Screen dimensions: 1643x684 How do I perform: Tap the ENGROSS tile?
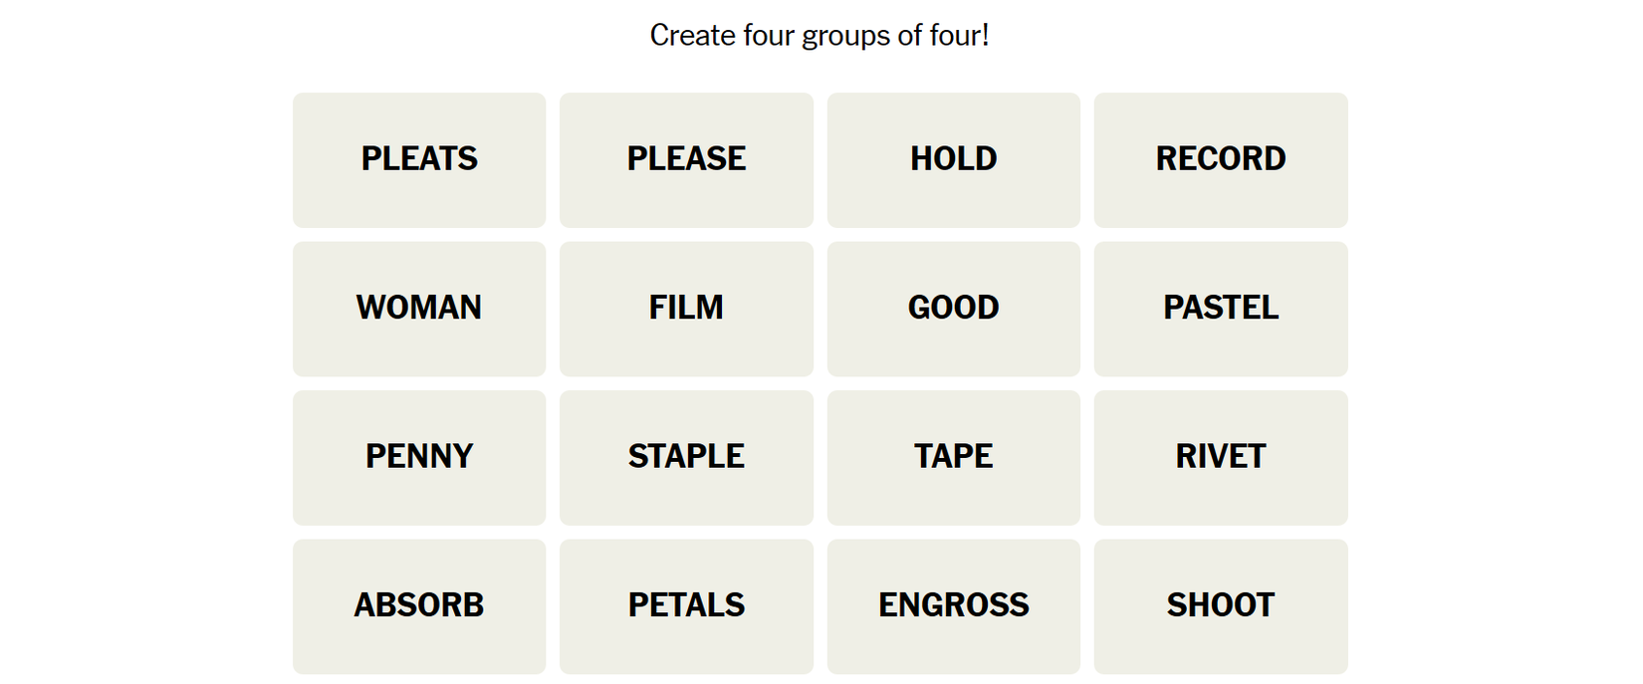(953, 606)
